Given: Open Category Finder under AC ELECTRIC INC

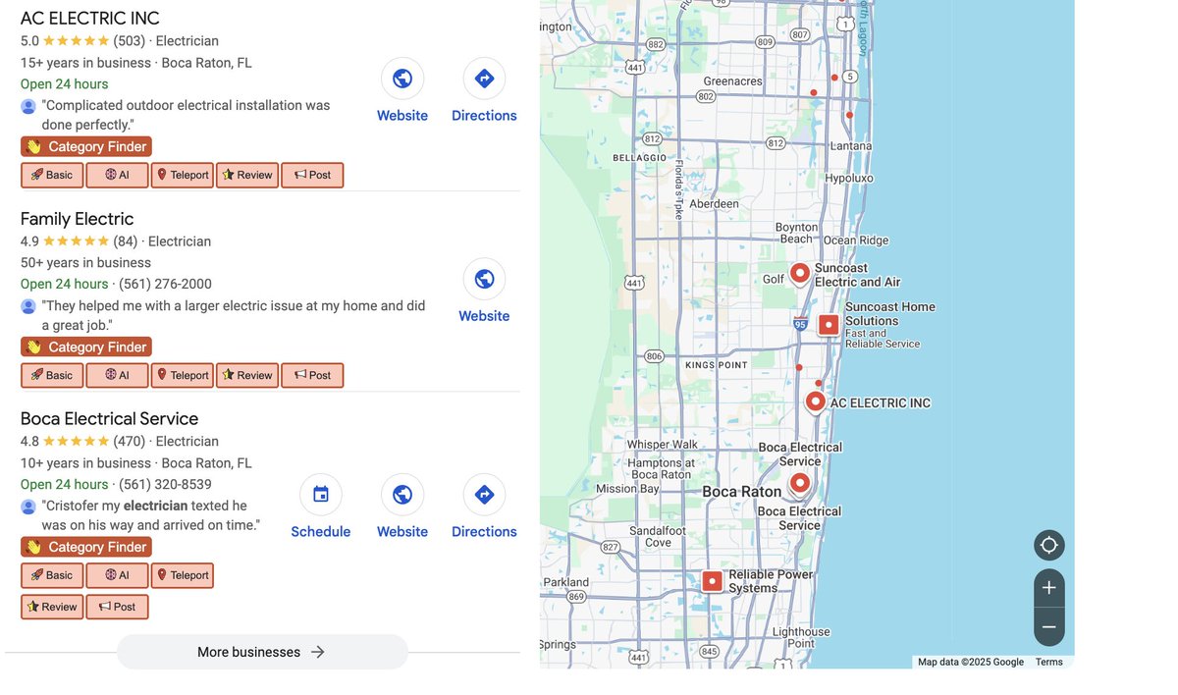Looking at the screenshot, I should (86, 146).
